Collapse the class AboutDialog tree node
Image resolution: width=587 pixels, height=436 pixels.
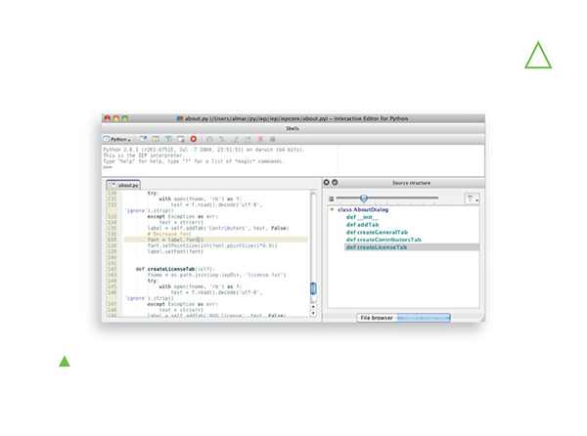click(332, 210)
